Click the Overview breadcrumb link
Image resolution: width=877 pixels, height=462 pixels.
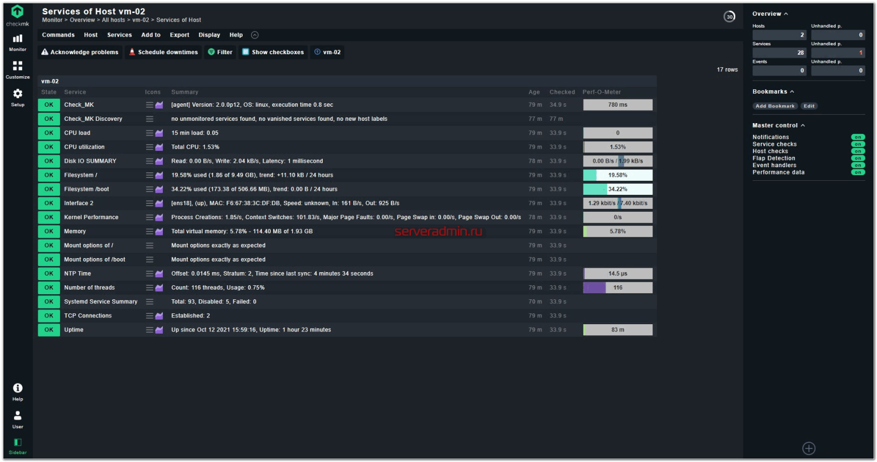click(82, 20)
